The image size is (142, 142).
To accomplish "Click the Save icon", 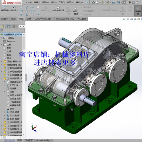I will point(108,2).
